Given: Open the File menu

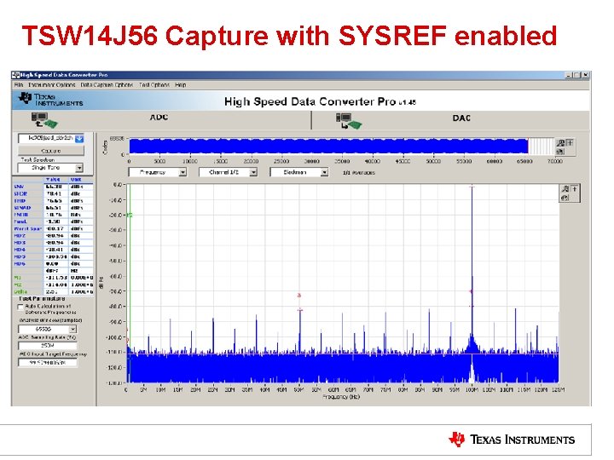Looking at the screenshot, I should click(x=19, y=85).
